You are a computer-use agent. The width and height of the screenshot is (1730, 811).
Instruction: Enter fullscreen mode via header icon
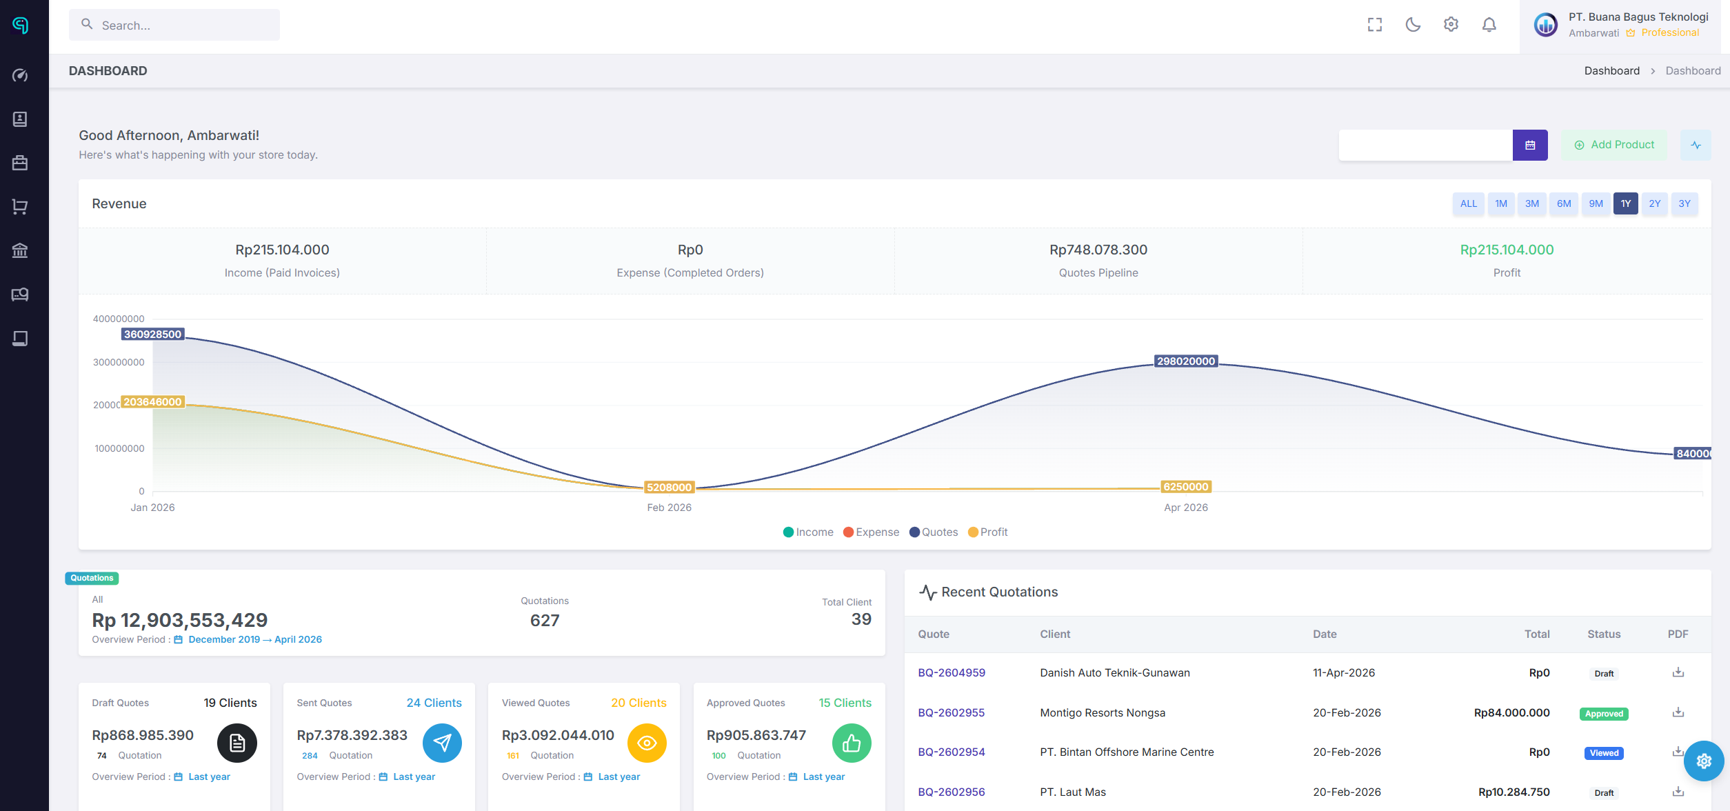tap(1375, 25)
